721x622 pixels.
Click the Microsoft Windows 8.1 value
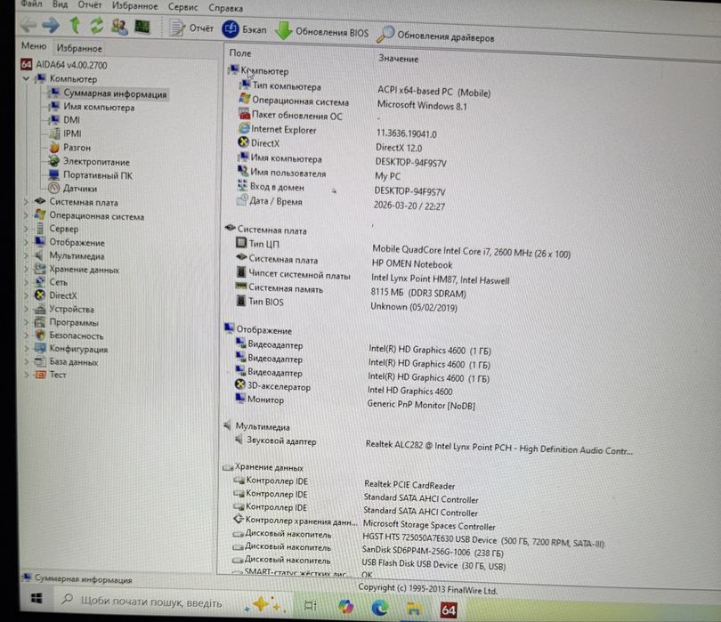pyautogui.click(x=422, y=106)
